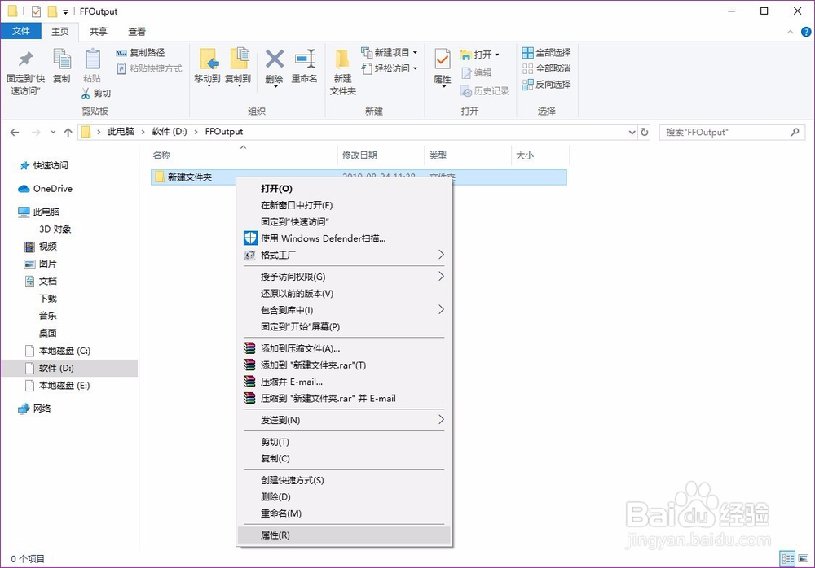Pin to Quick access using the ribbon icon
The width and height of the screenshot is (815, 568).
[x=24, y=69]
